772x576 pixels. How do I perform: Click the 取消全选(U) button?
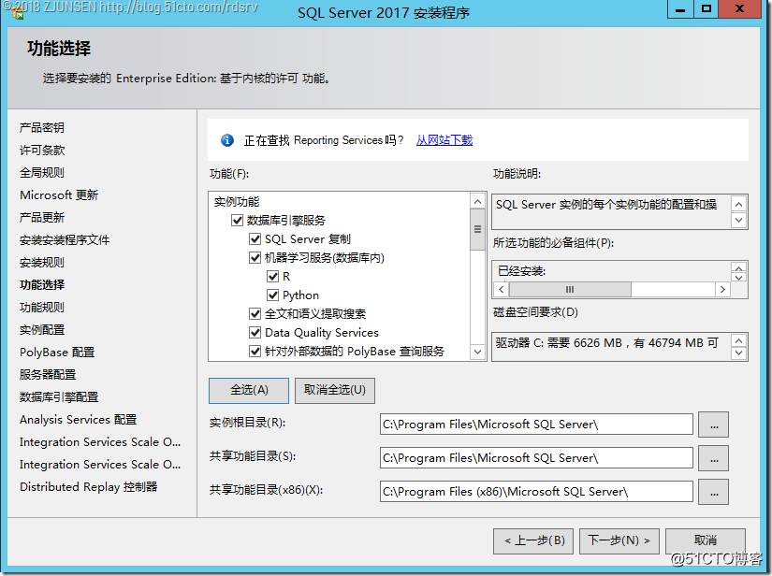335,391
